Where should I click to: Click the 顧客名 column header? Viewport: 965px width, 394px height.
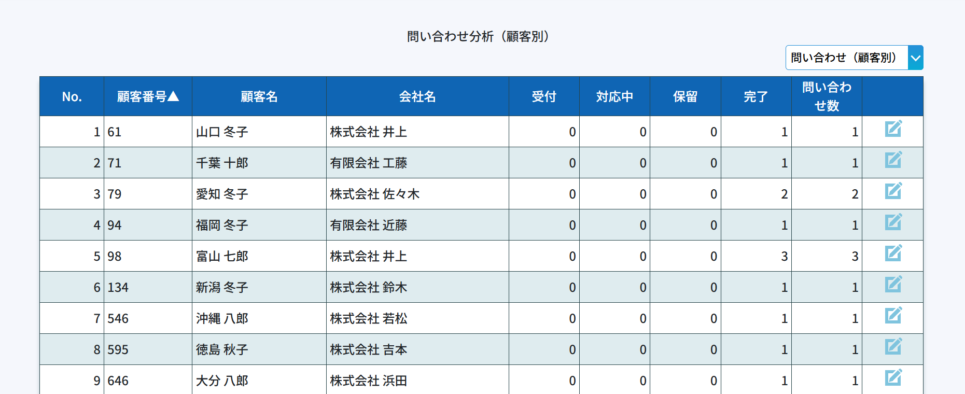click(259, 96)
